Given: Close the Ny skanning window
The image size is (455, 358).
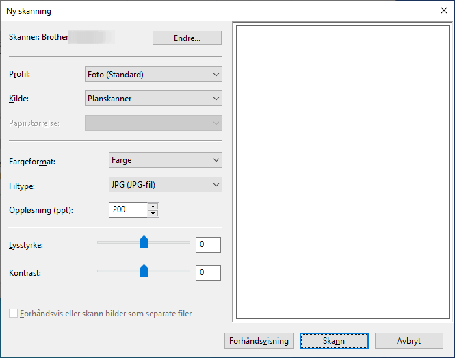Looking at the screenshot, I should [443, 10].
